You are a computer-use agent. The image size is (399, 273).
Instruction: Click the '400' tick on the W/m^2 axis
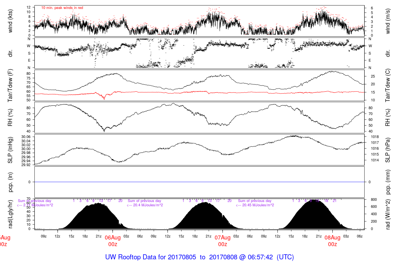pyautogui.click(x=374, y=214)
